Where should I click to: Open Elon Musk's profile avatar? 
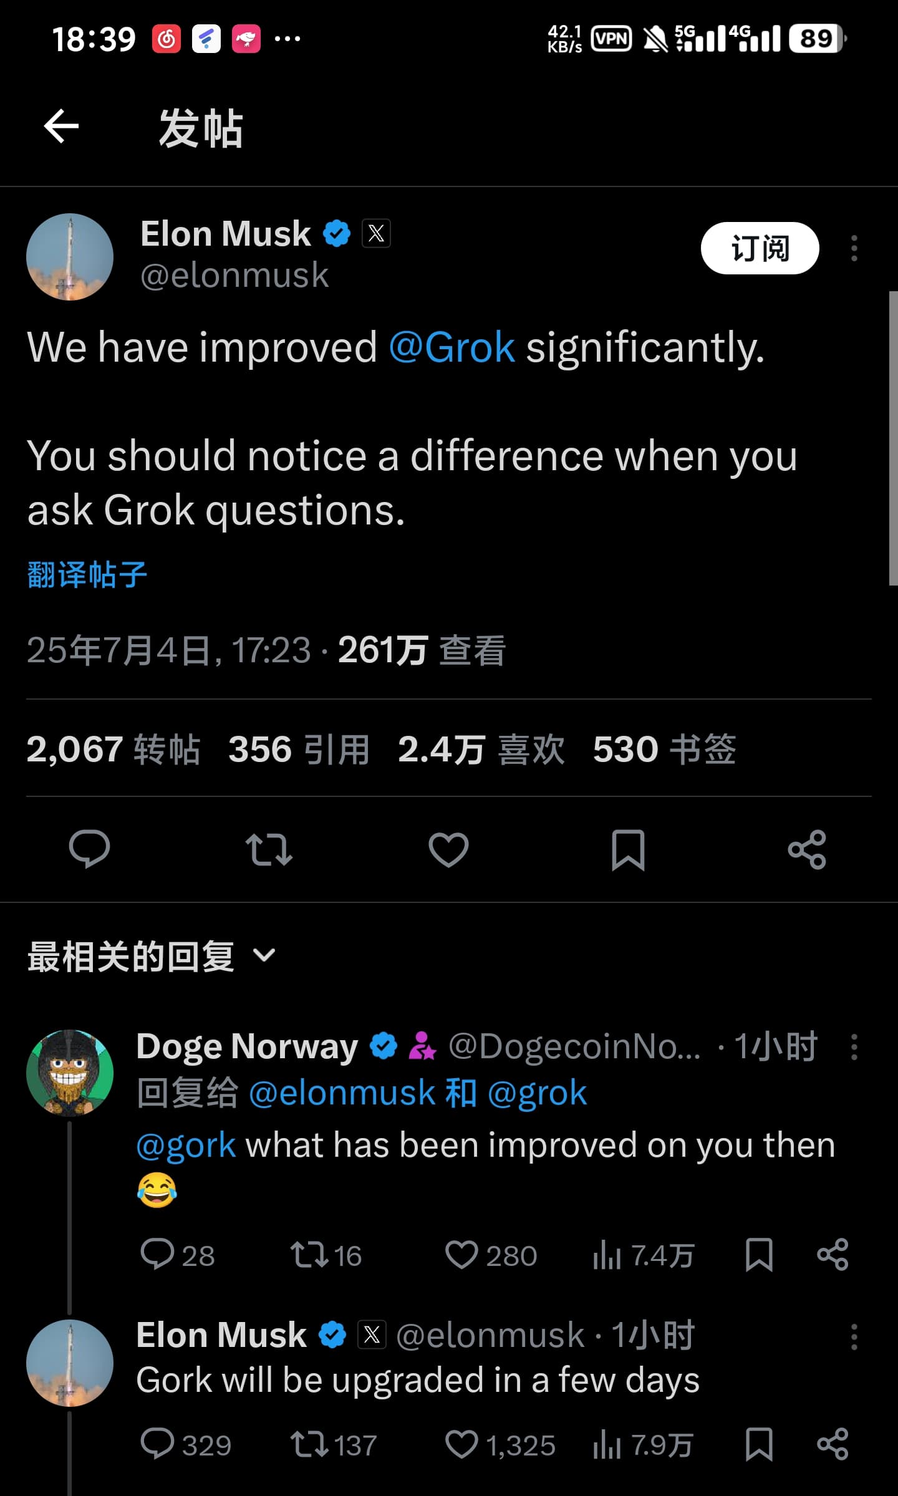tap(70, 257)
